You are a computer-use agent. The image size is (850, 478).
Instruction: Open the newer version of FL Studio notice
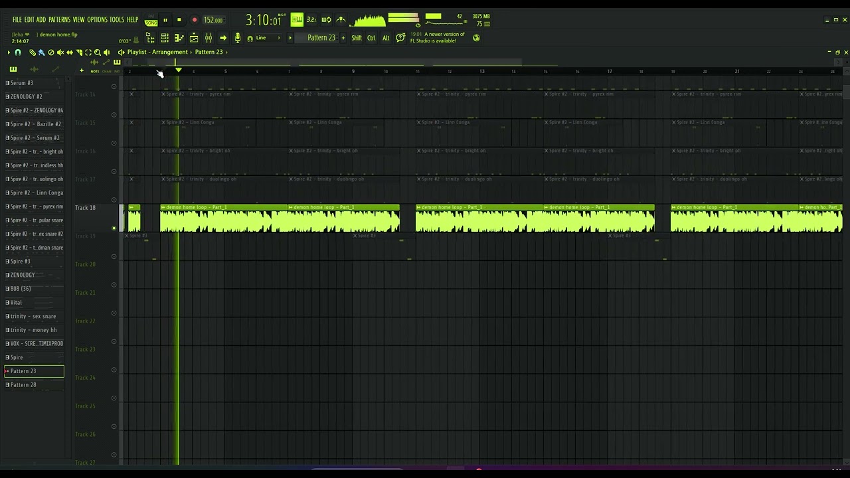(x=438, y=37)
